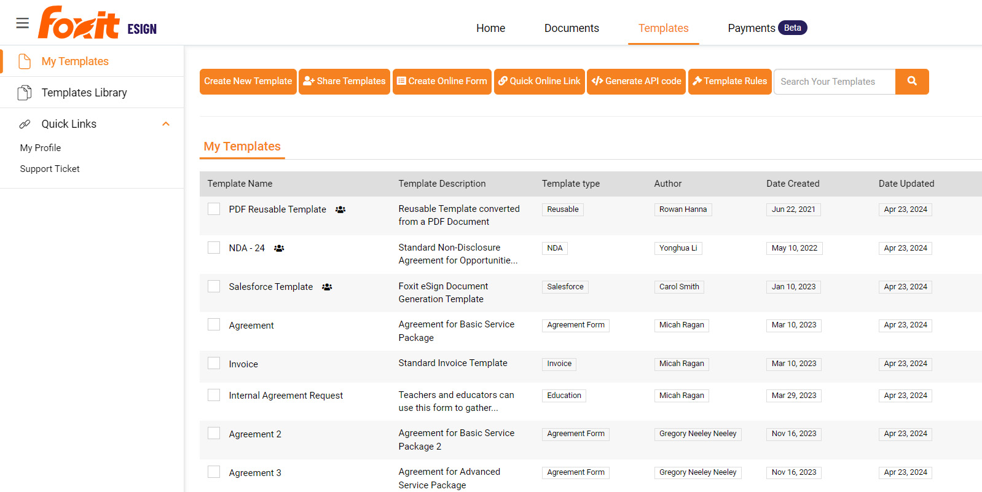Open Templates Library in the sidebar
Viewport: 982px width, 492px height.
click(84, 93)
